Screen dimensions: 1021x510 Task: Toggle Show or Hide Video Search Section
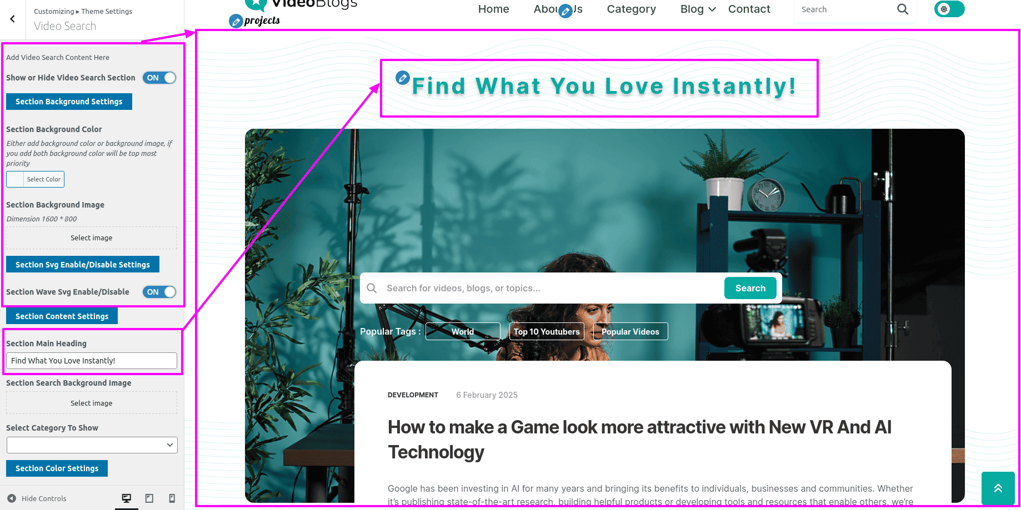tap(159, 78)
